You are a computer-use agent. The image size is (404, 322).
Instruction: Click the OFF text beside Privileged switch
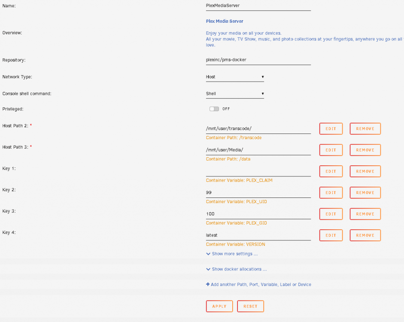point(226,109)
